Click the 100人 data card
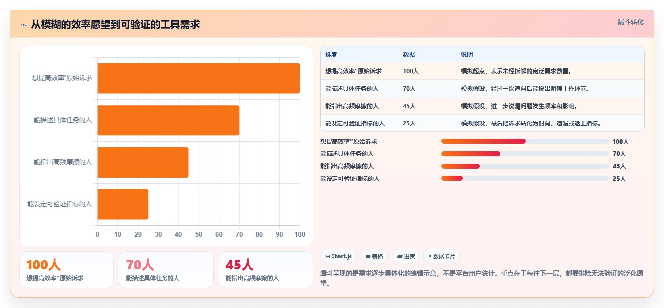 pos(67,270)
